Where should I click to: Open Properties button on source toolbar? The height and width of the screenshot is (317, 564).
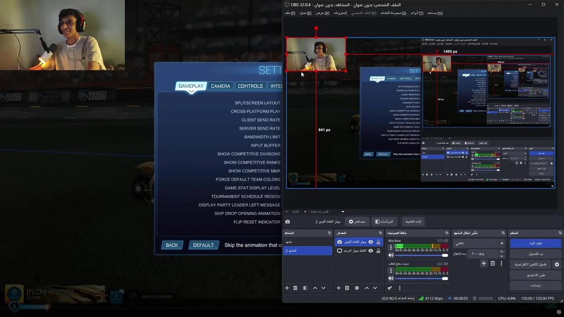coord(357,221)
